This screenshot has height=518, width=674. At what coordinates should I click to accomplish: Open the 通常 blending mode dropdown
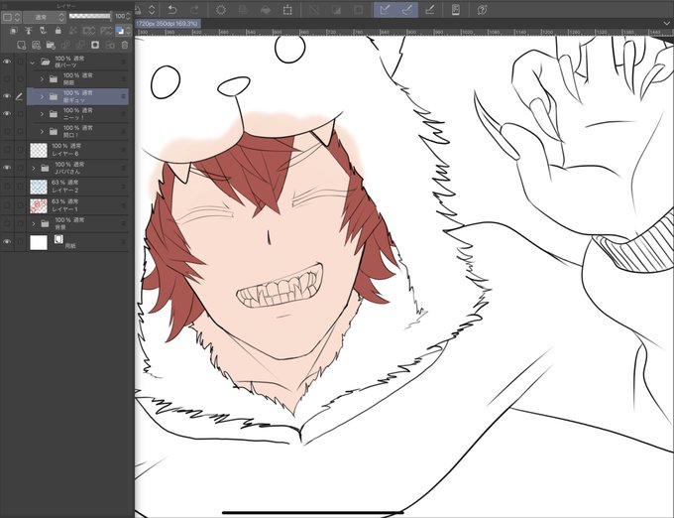coord(44,17)
